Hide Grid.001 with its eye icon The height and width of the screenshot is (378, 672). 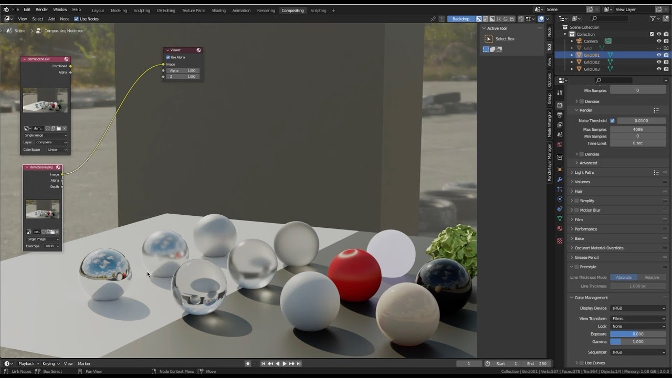[x=659, y=55]
